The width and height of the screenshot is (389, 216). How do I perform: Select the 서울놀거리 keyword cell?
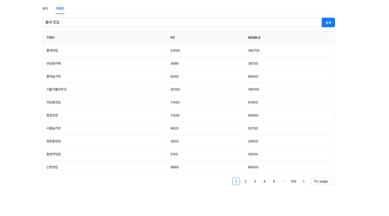tap(105, 128)
